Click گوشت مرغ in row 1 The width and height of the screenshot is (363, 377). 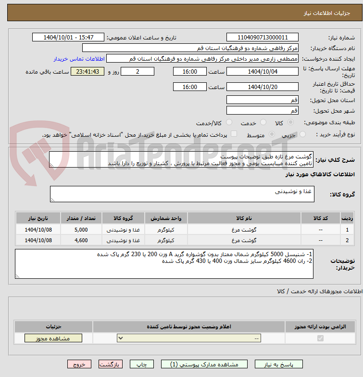coord(244,230)
